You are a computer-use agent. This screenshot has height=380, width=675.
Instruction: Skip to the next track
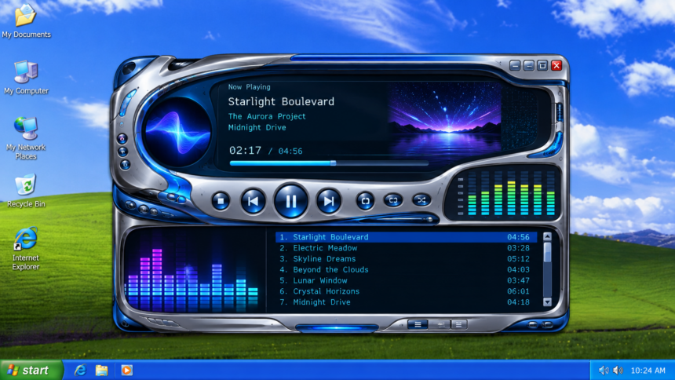point(328,201)
